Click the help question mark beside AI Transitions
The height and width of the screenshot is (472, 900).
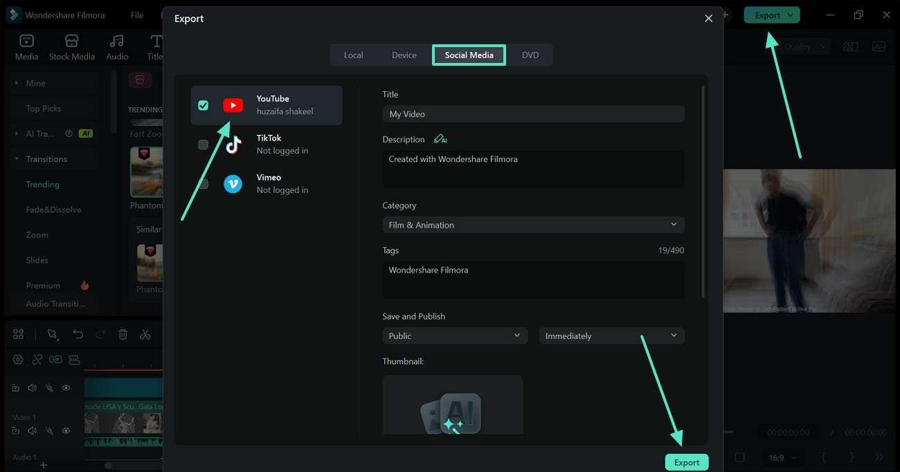coord(69,134)
